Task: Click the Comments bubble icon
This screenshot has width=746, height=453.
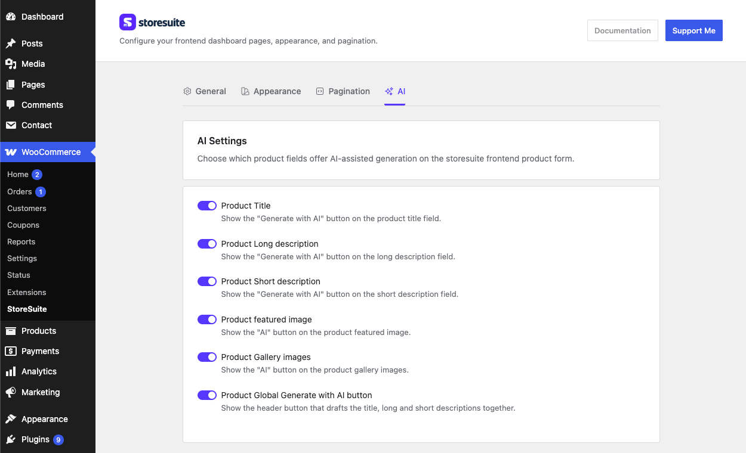Action: [11, 105]
